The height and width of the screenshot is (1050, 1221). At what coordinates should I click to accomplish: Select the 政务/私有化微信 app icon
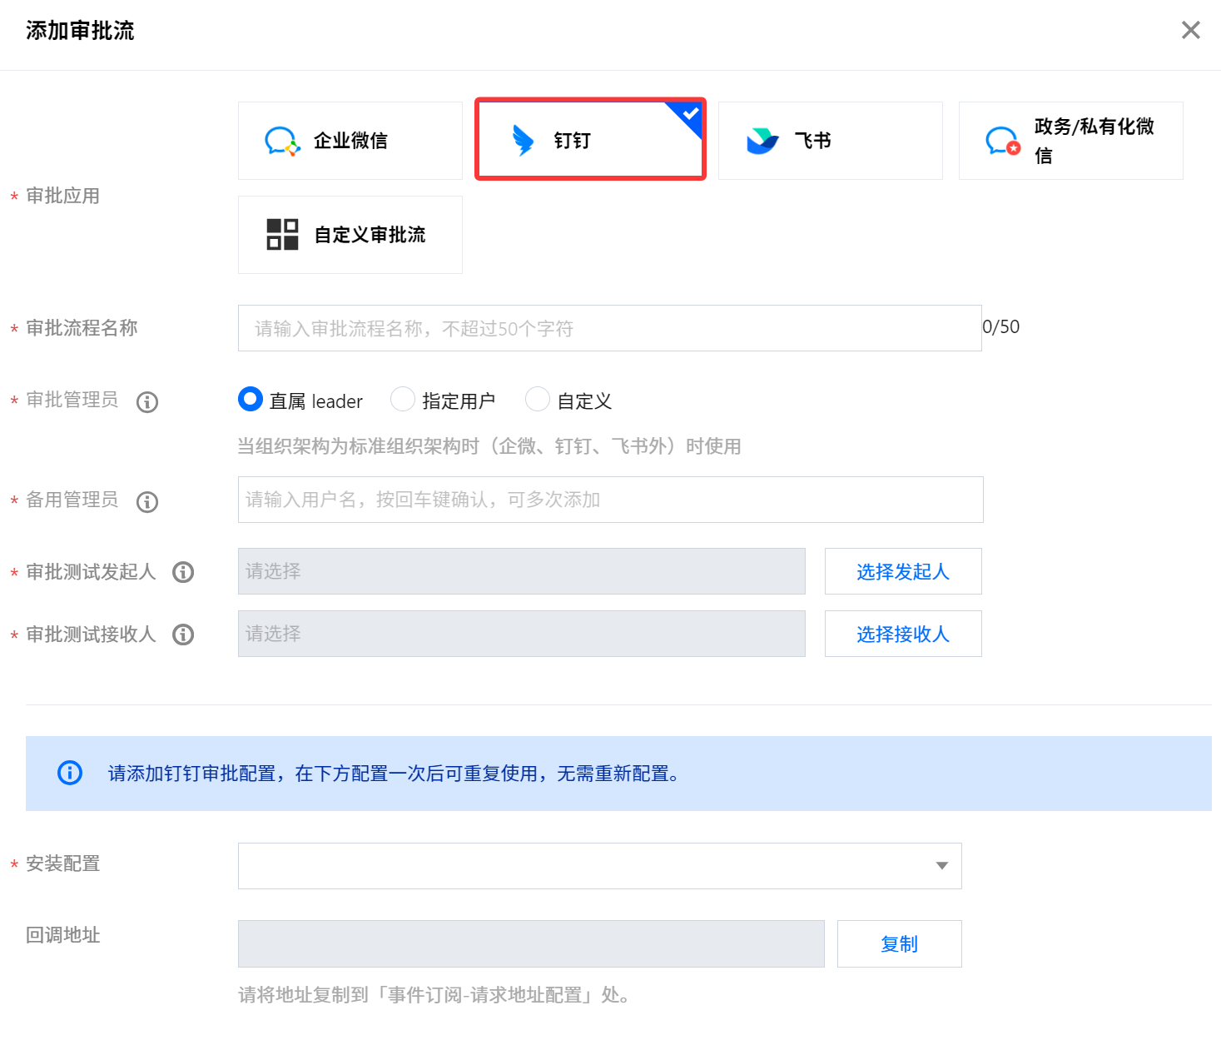tap(1002, 142)
